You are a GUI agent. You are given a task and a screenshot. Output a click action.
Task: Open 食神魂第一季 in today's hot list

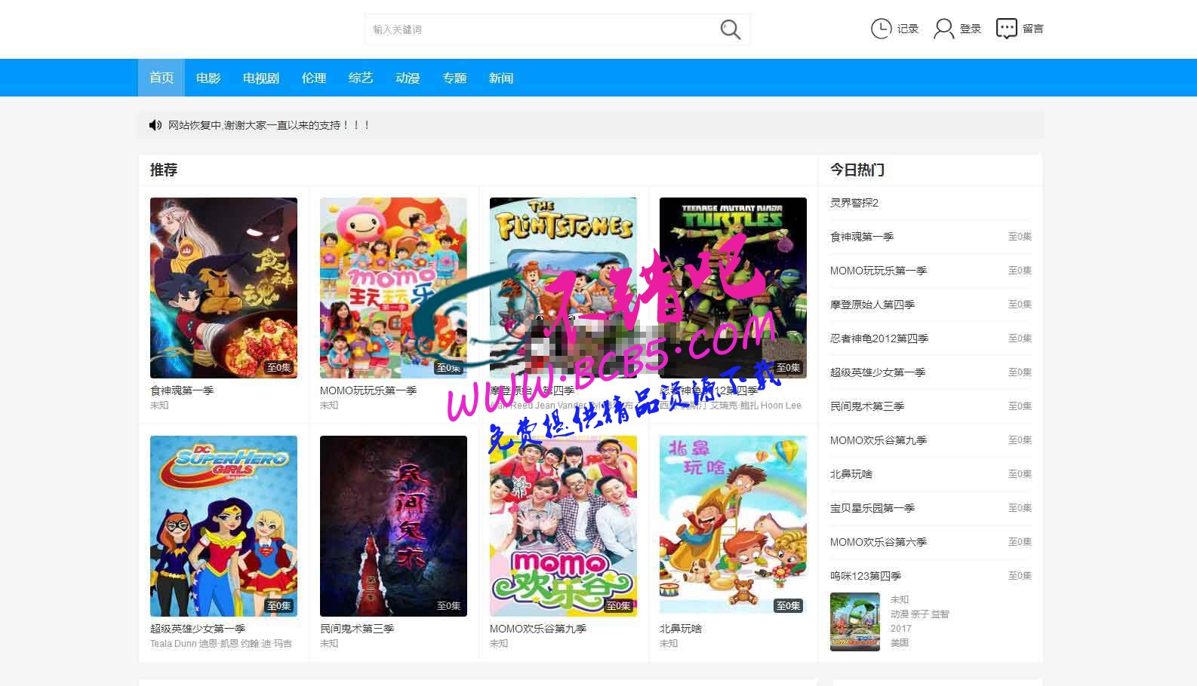tap(862, 237)
